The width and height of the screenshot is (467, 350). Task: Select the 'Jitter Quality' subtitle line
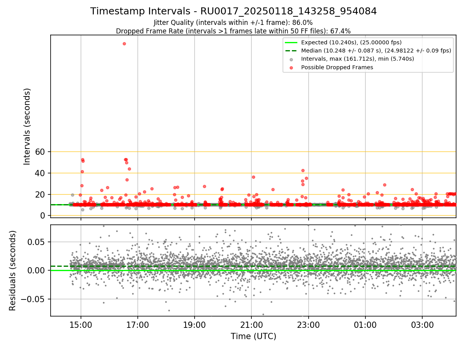pos(233,23)
